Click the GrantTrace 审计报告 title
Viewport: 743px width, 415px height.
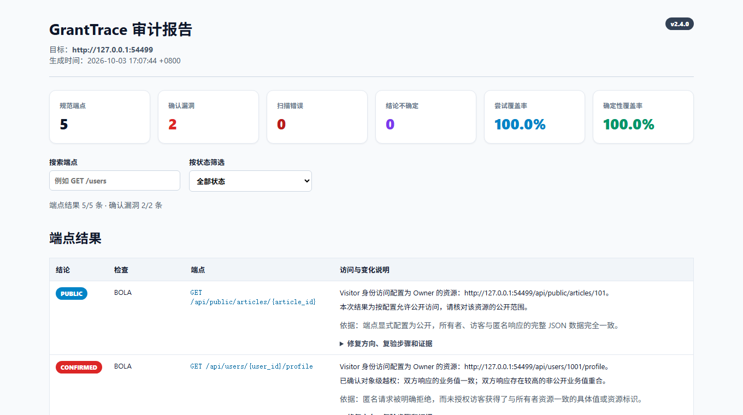tap(121, 29)
